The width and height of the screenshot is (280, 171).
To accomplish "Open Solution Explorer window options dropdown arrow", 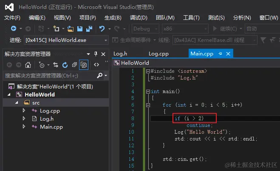I will click(x=88, y=54).
